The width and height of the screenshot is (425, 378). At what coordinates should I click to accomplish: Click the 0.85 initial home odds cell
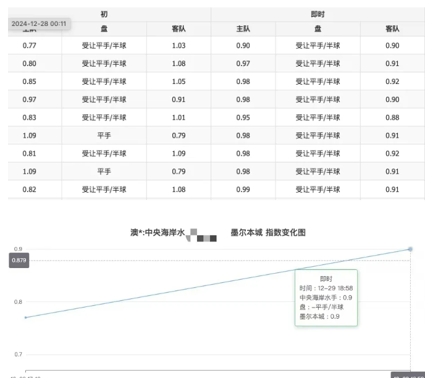coord(30,82)
